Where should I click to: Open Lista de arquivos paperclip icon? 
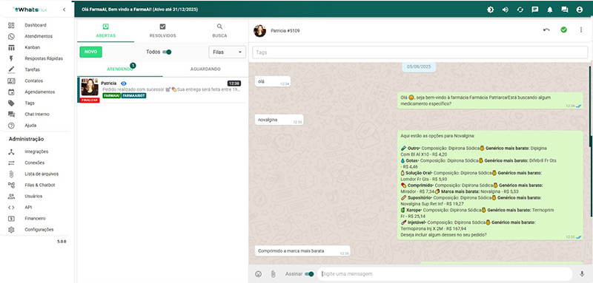pos(11,174)
